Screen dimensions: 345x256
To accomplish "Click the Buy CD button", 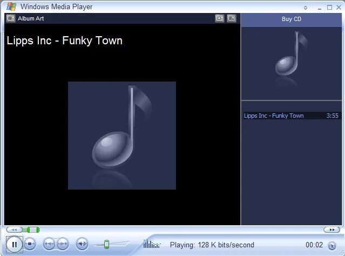I will [292, 19].
